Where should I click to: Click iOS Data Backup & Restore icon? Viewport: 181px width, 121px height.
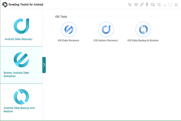(143, 29)
